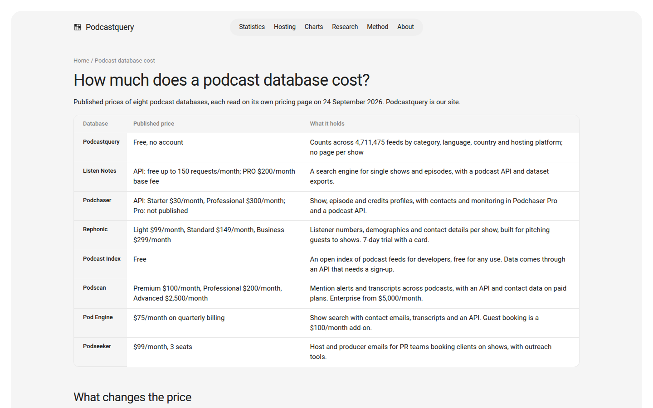Click the intro sentence 'Published prices of eight podcast databases'
Viewport: 653px width, 408px height.
click(x=267, y=102)
